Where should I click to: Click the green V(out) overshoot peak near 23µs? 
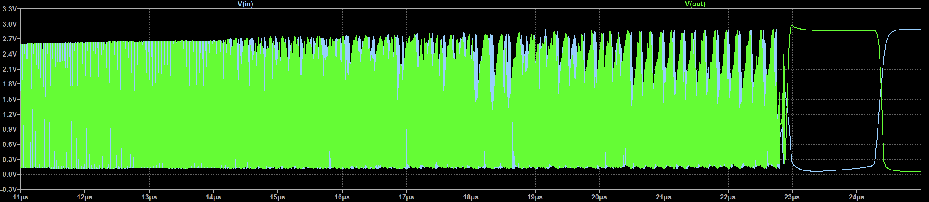click(x=792, y=25)
